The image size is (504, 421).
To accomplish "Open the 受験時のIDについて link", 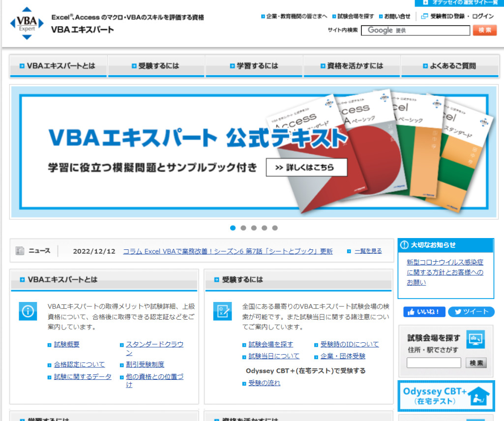I will point(350,344).
